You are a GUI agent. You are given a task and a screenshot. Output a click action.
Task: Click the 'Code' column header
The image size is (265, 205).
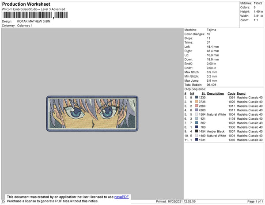(x=231, y=94)
